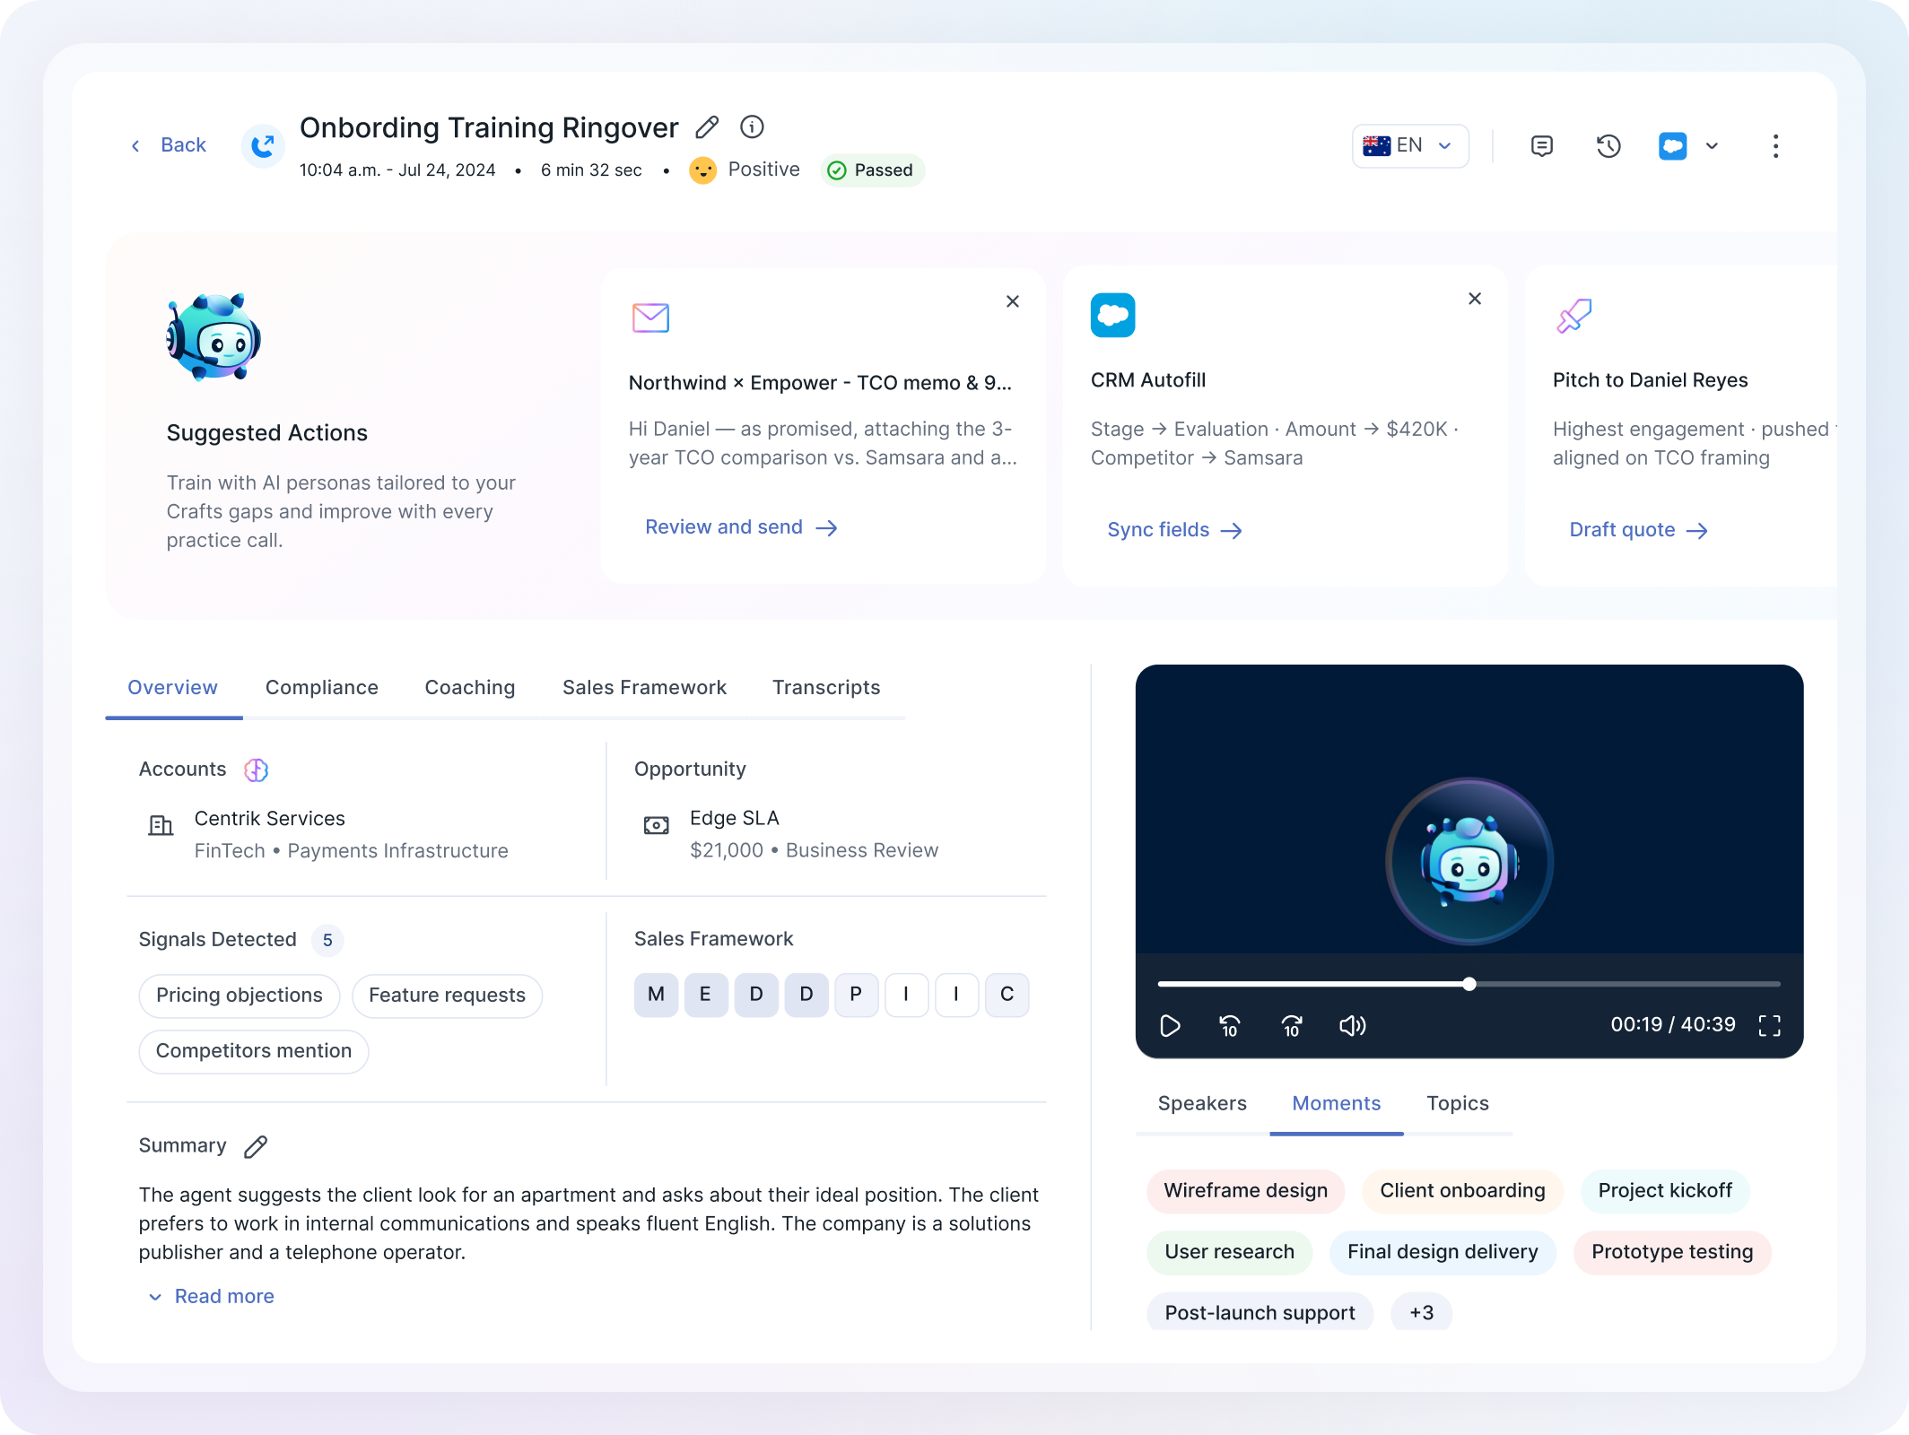Go Back to the previous page
The image size is (1909, 1435).
(170, 145)
